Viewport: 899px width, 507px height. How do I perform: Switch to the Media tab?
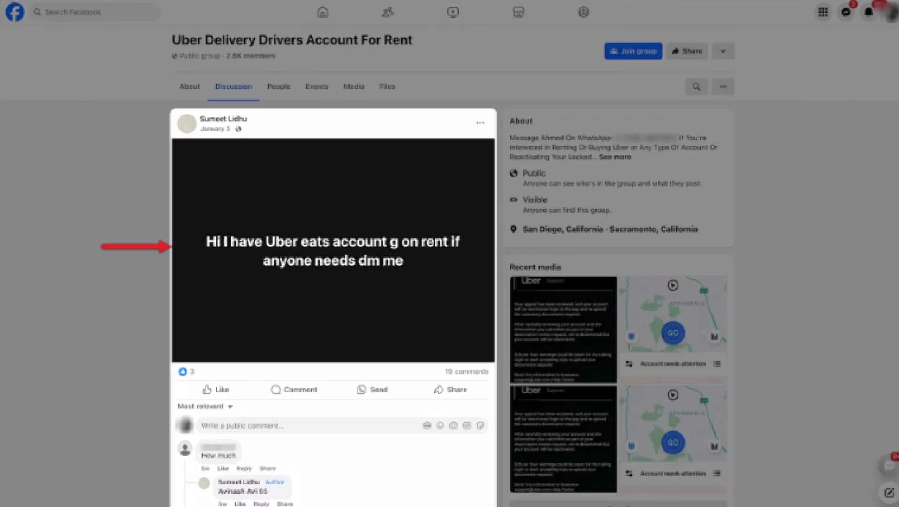pyautogui.click(x=354, y=86)
